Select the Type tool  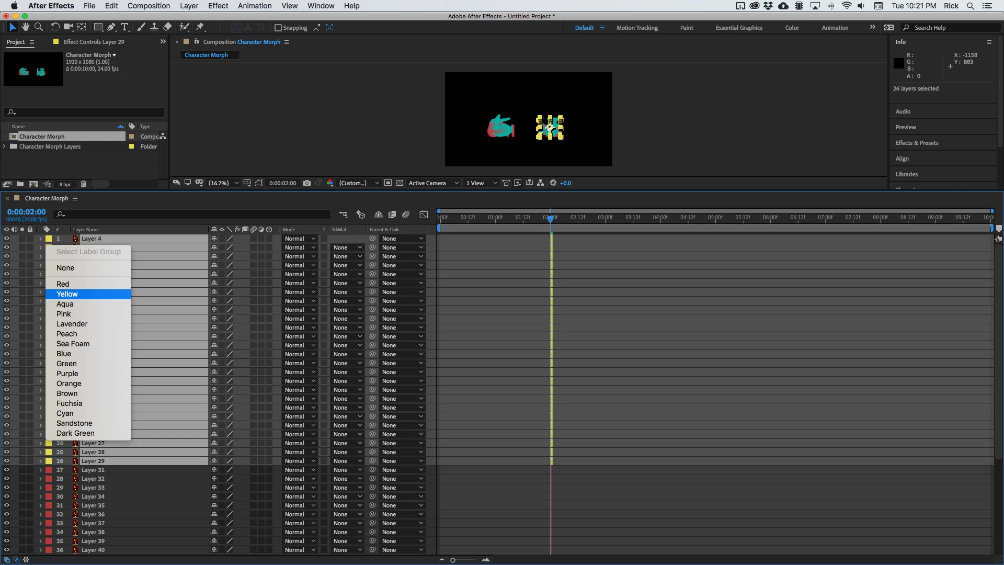click(x=124, y=27)
